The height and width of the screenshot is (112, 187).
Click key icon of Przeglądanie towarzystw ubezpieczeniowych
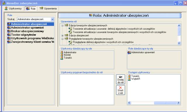click(66, 39)
